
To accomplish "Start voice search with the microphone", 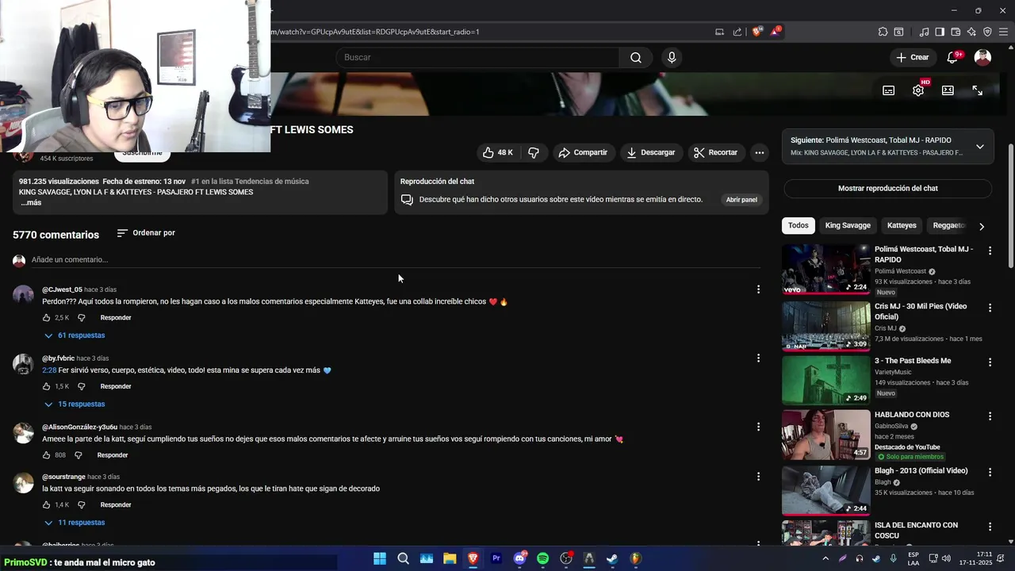I will pyautogui.click(x=672, y=57).
